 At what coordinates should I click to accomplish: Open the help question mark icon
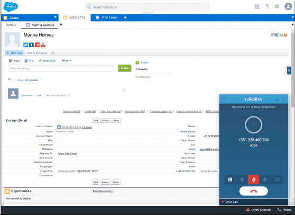pyautogui.click(x=267, y=6)
